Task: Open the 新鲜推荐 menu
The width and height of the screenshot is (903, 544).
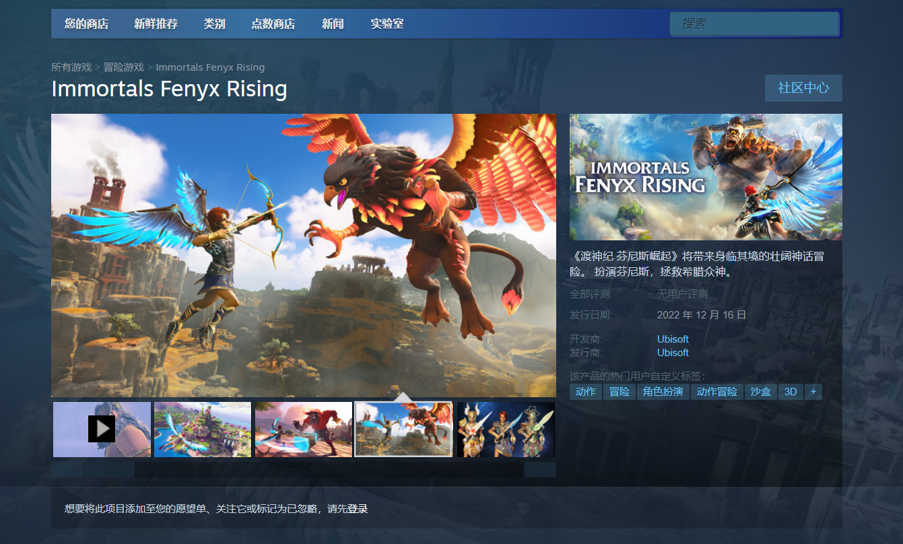Action: (156, 23)
